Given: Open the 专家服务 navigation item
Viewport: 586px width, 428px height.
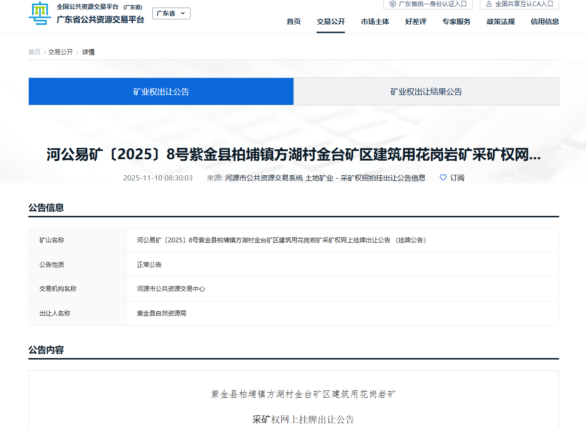Looking at the screenshot, I should tap(456, 22).
